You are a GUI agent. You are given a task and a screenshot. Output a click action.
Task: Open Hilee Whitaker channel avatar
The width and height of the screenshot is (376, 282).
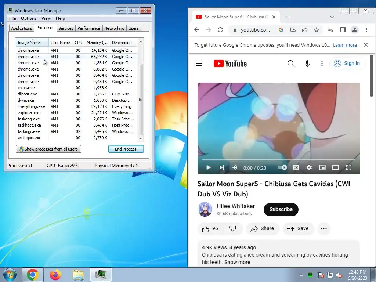coord(205,209)
